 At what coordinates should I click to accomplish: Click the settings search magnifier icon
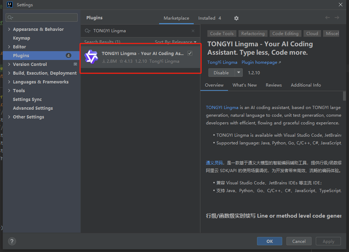coord(10,18)
